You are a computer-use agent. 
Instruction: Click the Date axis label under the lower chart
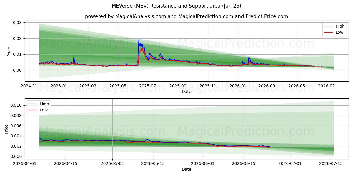pyautogui.click(x=187, y=169)
